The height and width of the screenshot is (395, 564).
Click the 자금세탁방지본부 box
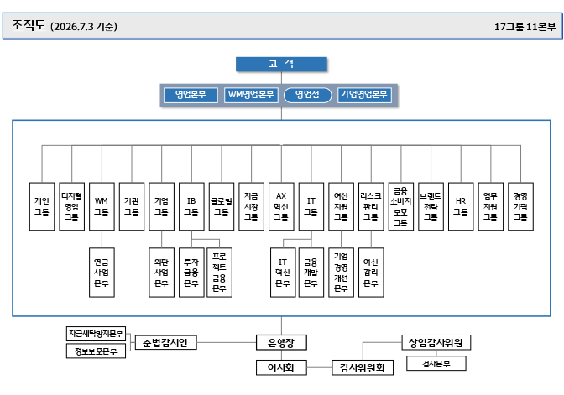tap(96, 334)
